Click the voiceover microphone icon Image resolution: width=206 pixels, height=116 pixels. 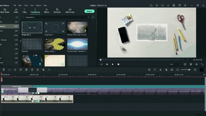[x=160, y=70]
